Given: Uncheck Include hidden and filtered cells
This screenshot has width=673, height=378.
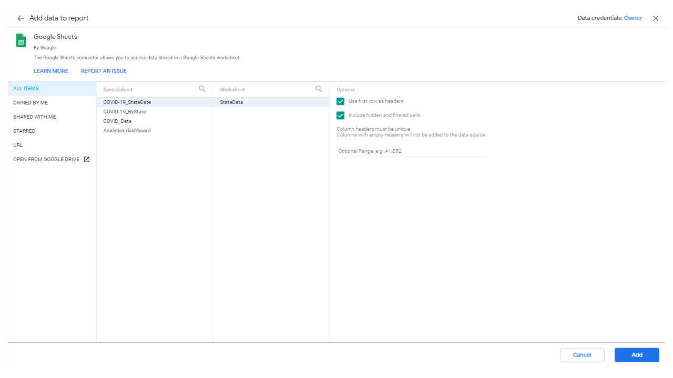Looking at the screenshot, I should click(x=341, y=115).
